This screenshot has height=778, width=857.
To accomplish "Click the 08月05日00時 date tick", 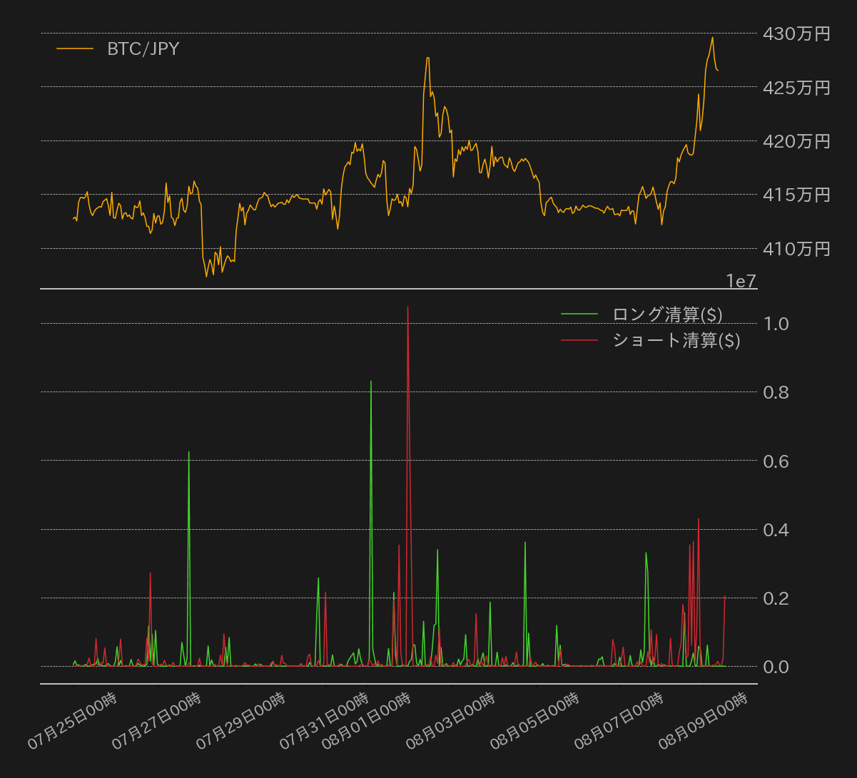I will click(x=534, y=720).
